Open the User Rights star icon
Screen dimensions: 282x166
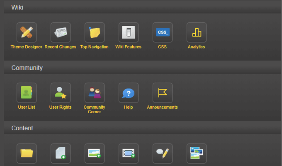(61, 93)
